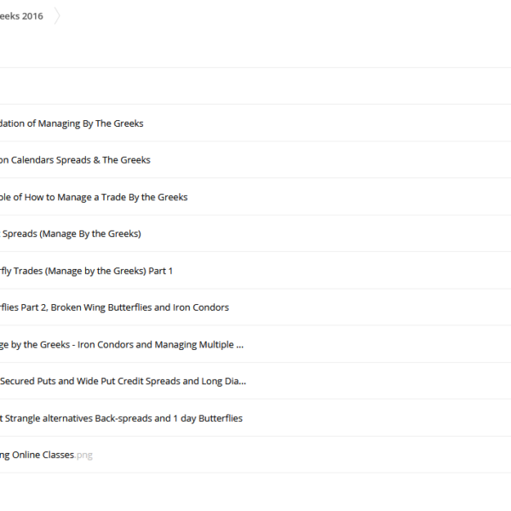The height and width of the screenshot is (511, 511).
Task: Select blank row space beside 'Butterfly Trades Part 1'
Action: coord(342,271)
